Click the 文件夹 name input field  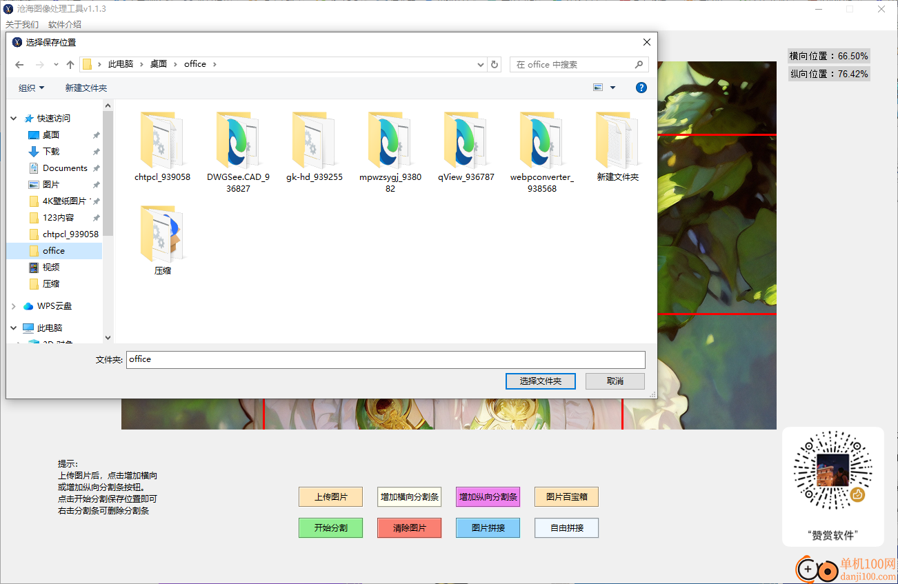[x=386, y=359]
